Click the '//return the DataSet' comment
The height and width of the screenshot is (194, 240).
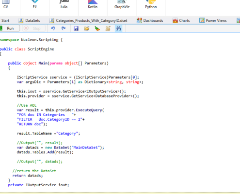(x=34, y=171)
